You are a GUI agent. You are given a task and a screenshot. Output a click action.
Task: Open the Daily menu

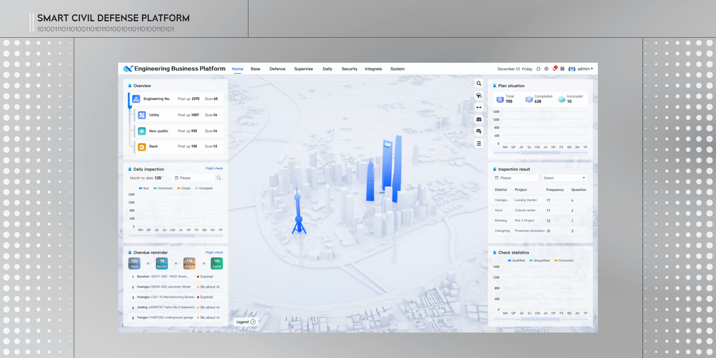click(x=327, y=69)
